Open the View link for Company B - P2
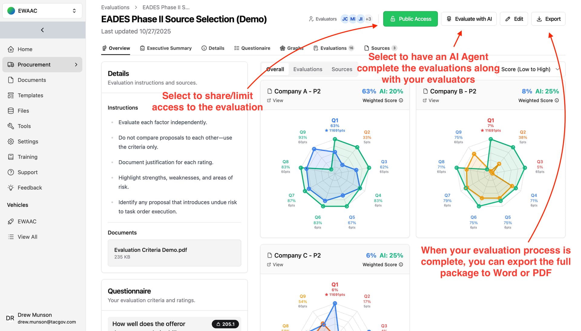 pos(431,100)
